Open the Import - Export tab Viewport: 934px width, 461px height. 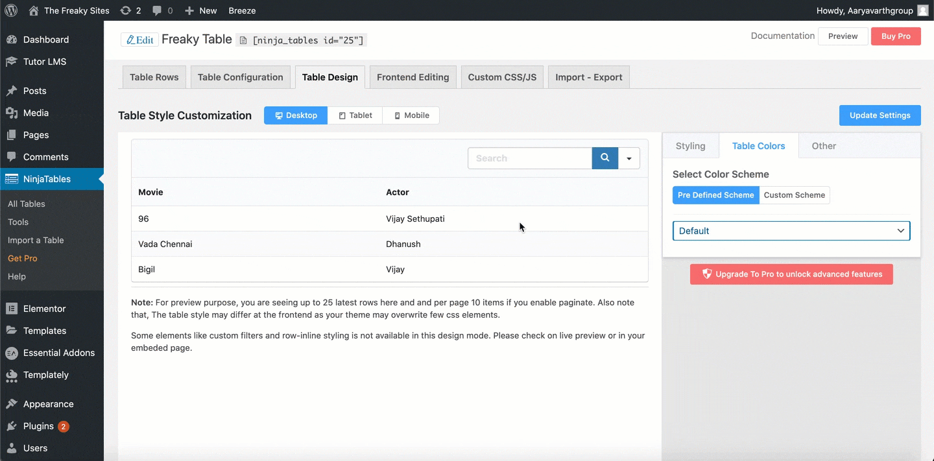click(x=589, y=77)
